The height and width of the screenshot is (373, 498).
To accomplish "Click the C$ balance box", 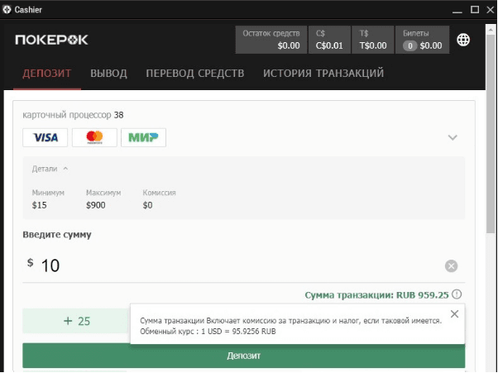I will tap(329, 40).
